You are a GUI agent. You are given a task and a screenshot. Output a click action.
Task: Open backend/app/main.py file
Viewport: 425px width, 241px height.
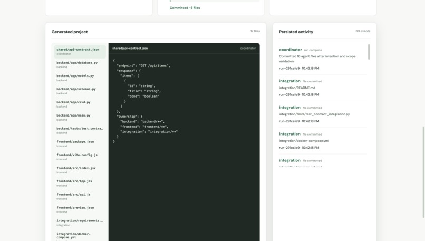(80, 117)
